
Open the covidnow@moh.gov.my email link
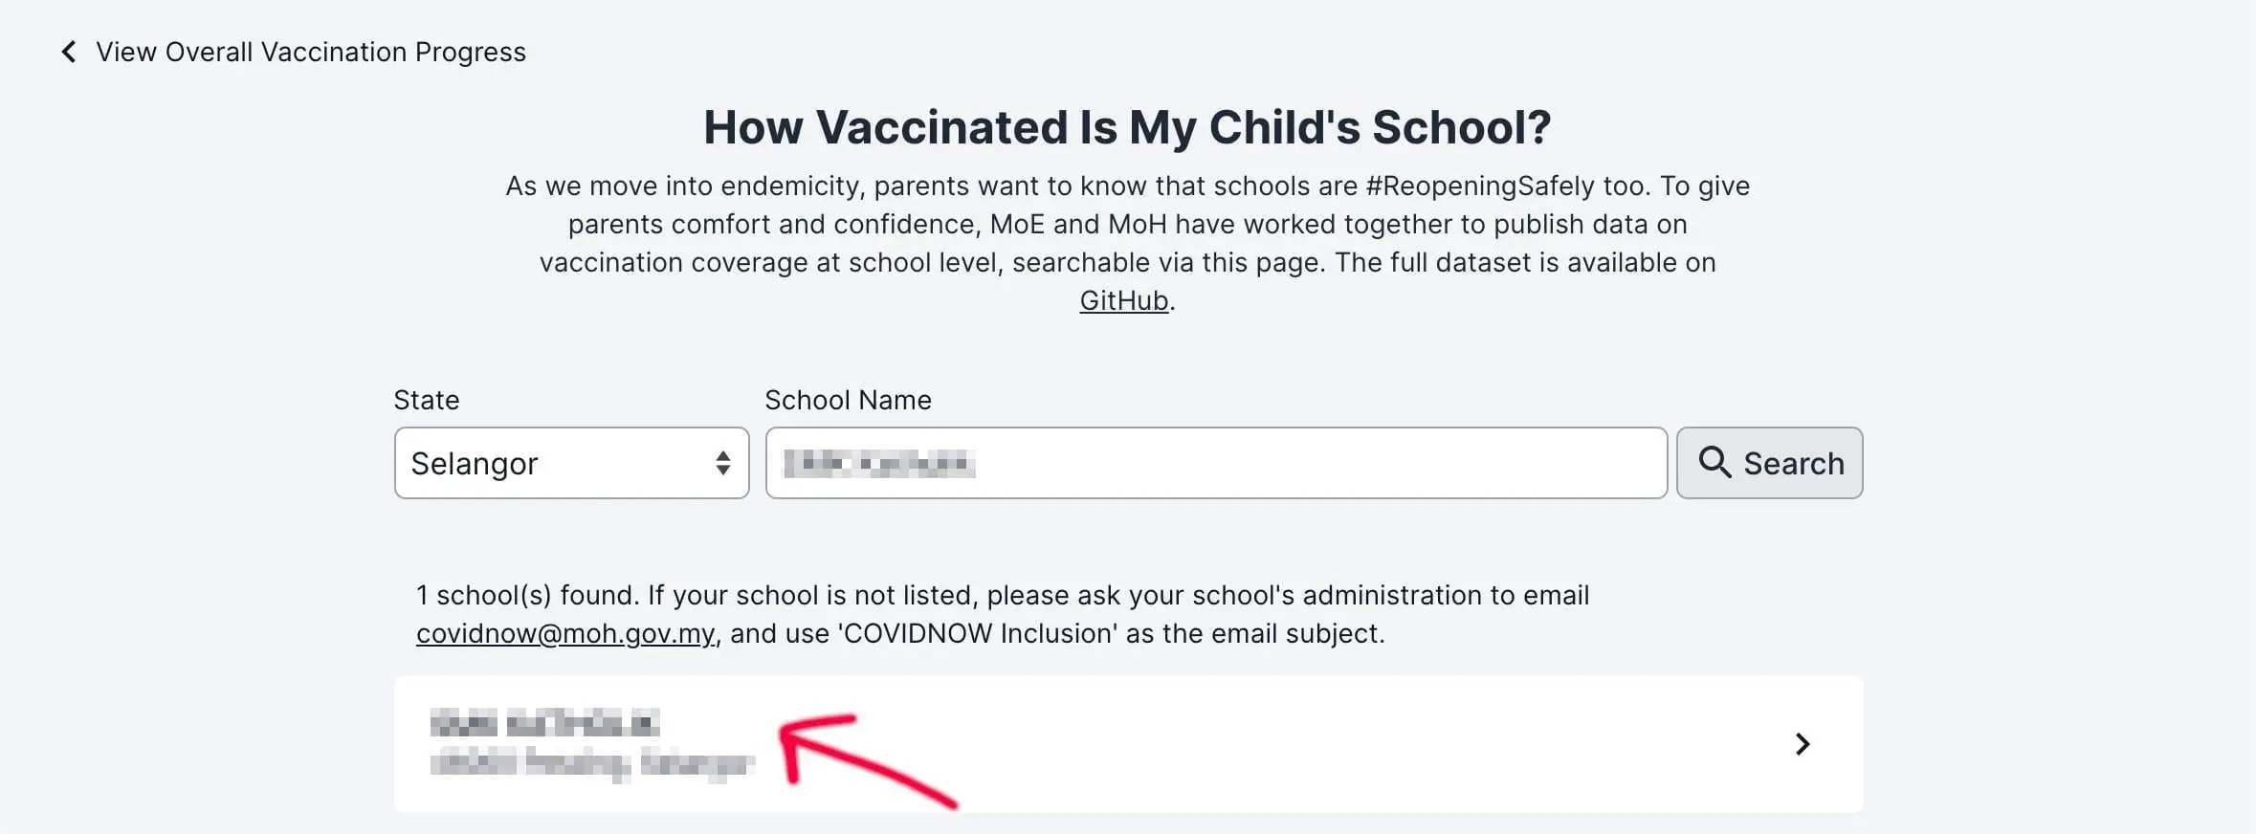click(565, 633)
